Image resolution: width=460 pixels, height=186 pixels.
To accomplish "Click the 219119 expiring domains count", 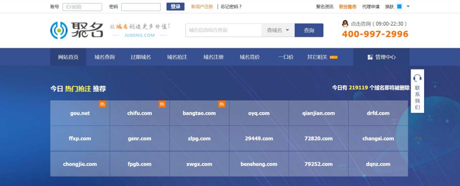I will [x=358, y=87].
